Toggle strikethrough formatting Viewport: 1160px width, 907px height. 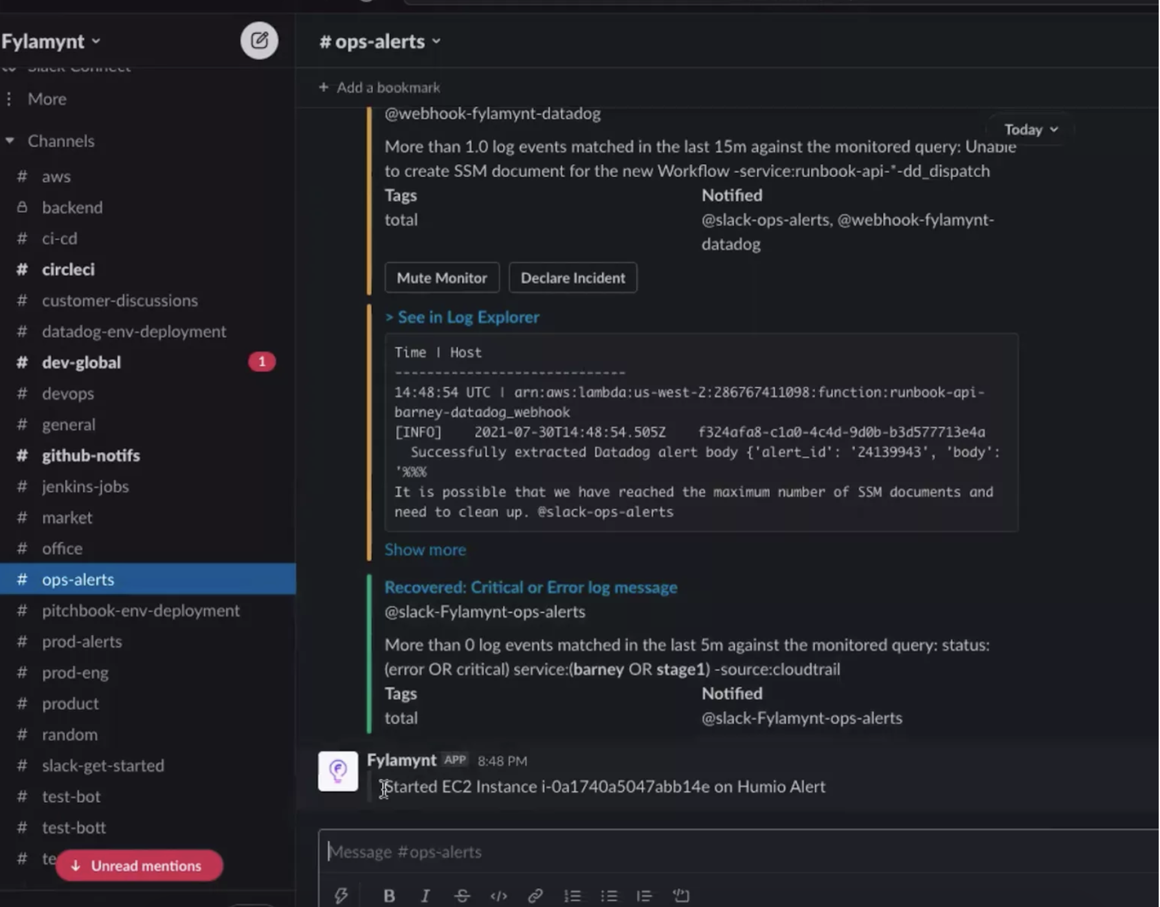click(462, 895)
